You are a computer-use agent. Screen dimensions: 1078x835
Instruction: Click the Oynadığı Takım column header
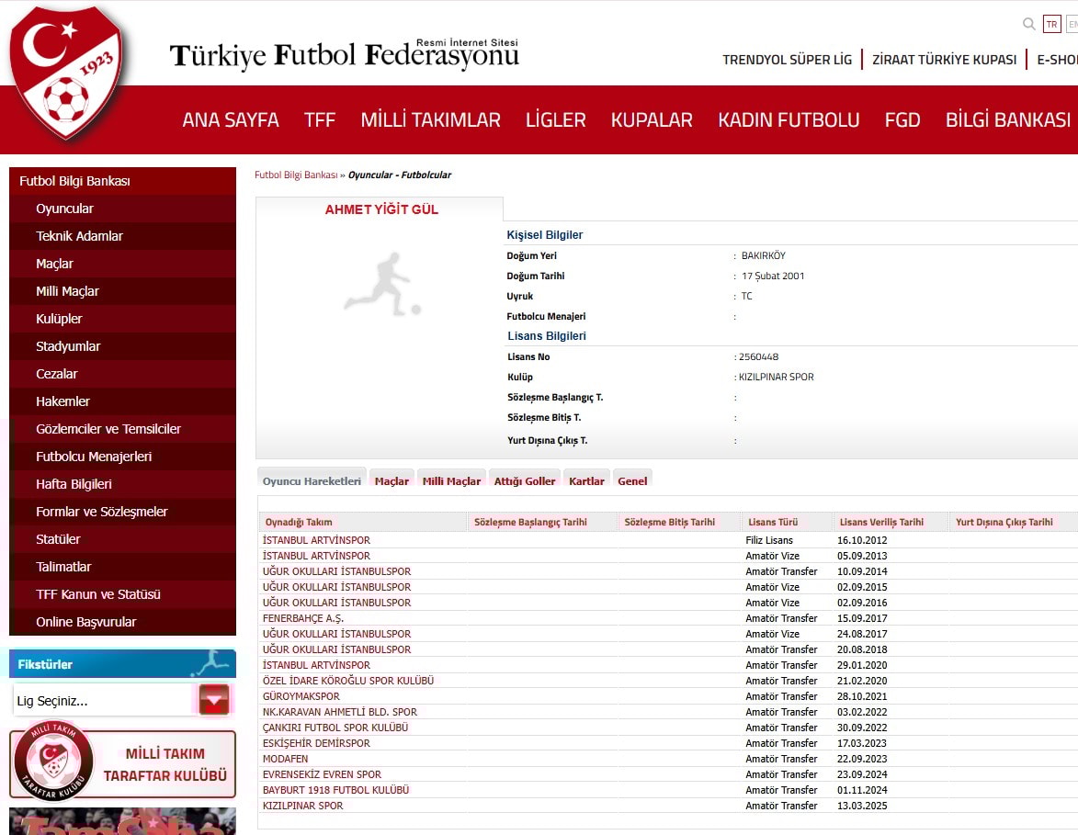point(363,523)
